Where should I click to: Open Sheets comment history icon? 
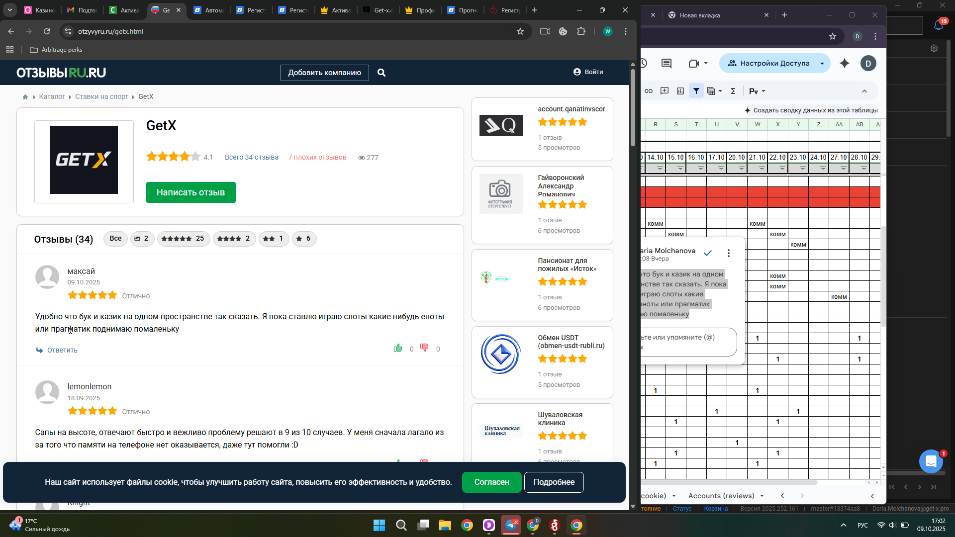[667, 63]
